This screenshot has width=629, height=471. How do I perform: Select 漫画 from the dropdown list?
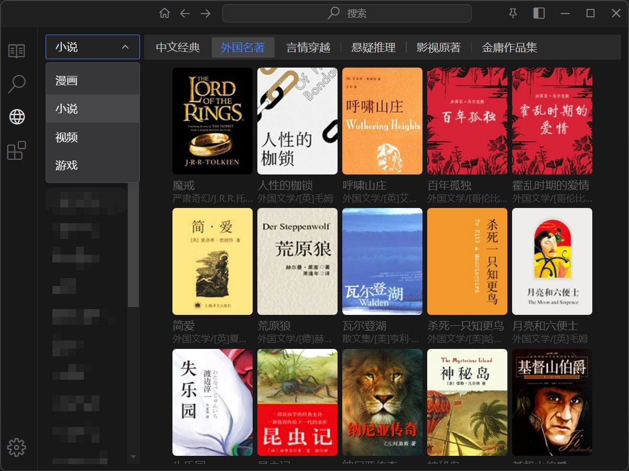[93, 80]
